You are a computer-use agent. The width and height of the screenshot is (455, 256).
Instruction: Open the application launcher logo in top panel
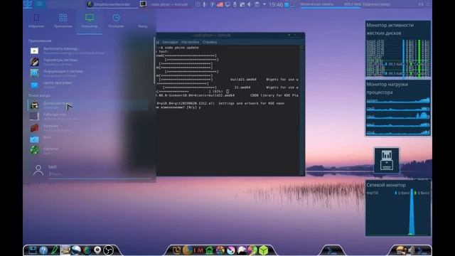[x=28, y=4]
